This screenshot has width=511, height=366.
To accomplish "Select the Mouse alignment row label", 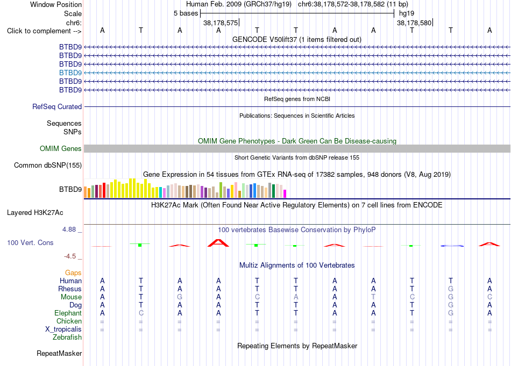I will point(71,297).
